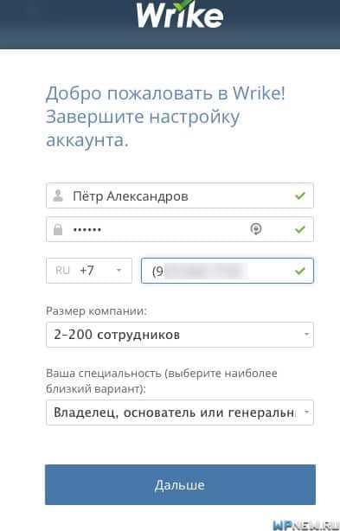Click the green check on Wrike logo
The image size is (340, 531).
coord(185,4)
